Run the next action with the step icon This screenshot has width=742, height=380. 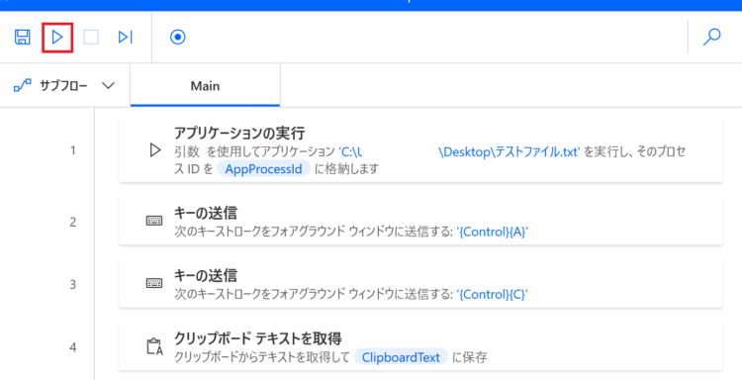pos(126,37)
